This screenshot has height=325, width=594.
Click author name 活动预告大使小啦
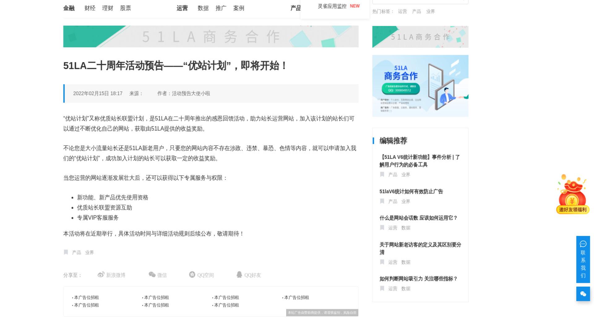[x=191, y=93]
